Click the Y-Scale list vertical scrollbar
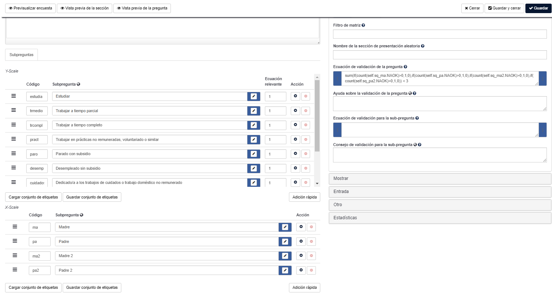This screenshot has height=299, width=552. point(317,117)
